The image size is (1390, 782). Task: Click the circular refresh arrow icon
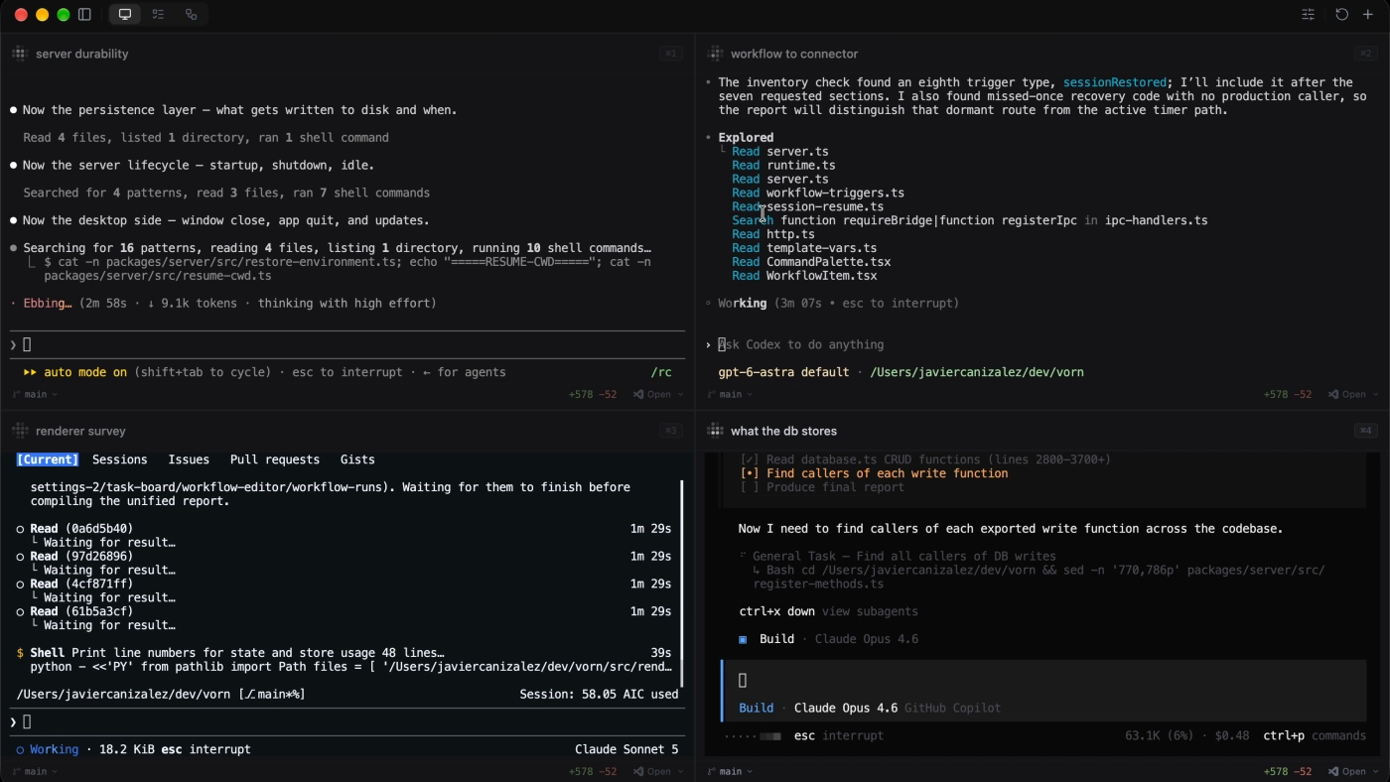click(1341, 14)
